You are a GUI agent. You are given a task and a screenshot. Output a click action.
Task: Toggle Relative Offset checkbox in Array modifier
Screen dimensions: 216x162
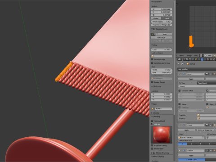tap(207, 90)
